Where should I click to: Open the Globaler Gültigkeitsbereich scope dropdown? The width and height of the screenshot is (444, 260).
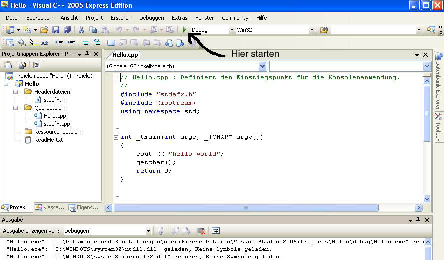tap(263, 66)
